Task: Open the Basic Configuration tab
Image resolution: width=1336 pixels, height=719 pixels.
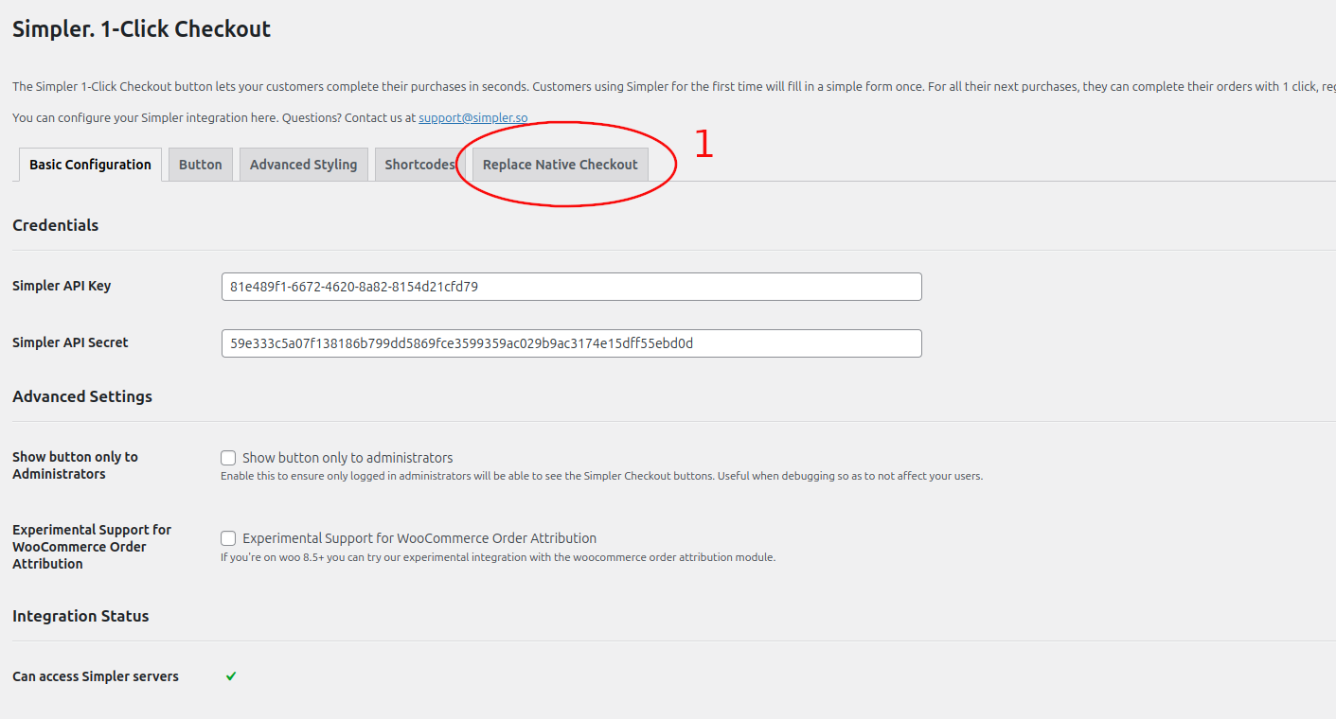Action: click(90, 165)
